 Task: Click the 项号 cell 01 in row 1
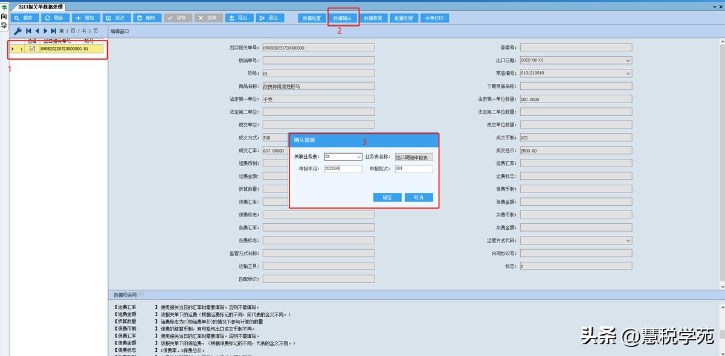[92, 49]
